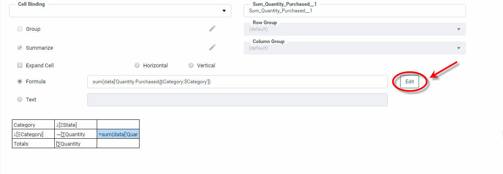Image resolution: width=503 pixels, height=174 pixels.
Task: Click the pencil icon next to Summarize
Action: click(x=212, y=48)
